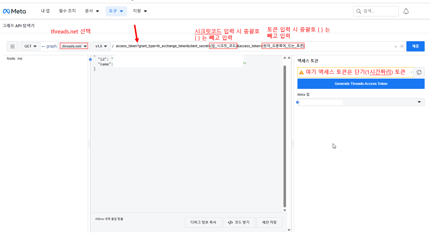Click the "458ms 내에 응답 받음" status text
Viewport: 430px width, 234px height.
click(x=109, y=219)
